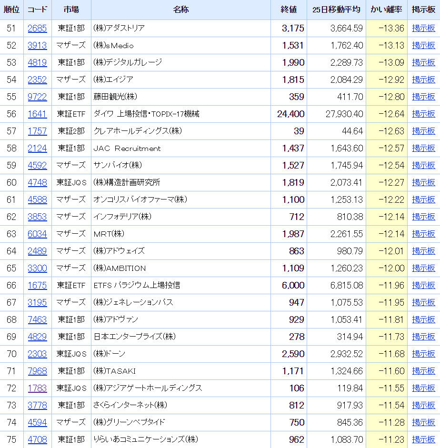Click the かい離率 column header
The height and width of the screenshot is (448, 440).
pyautogui.click(x=386, y=10)
